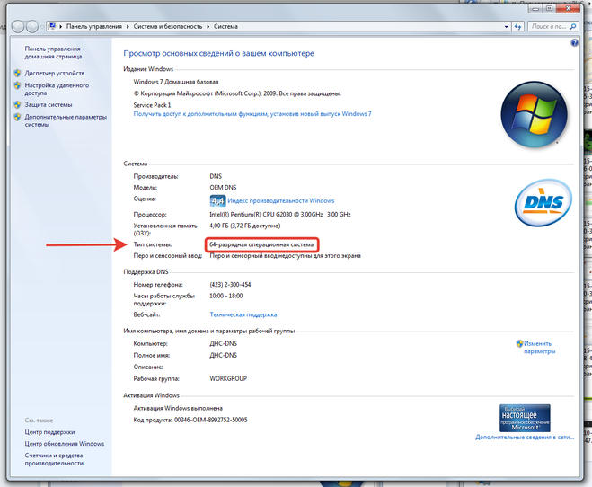Select 'Windows 7 Домашняя базовая' edition text
592x487 pixels.
(x=176, y=82)
